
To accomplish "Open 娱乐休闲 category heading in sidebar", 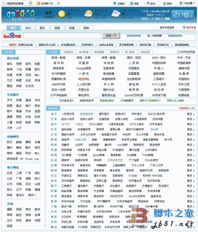I will (x=13, y=58).
